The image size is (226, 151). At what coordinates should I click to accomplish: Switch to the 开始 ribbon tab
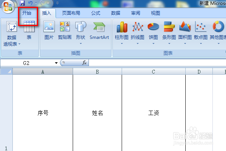(27, 13)
